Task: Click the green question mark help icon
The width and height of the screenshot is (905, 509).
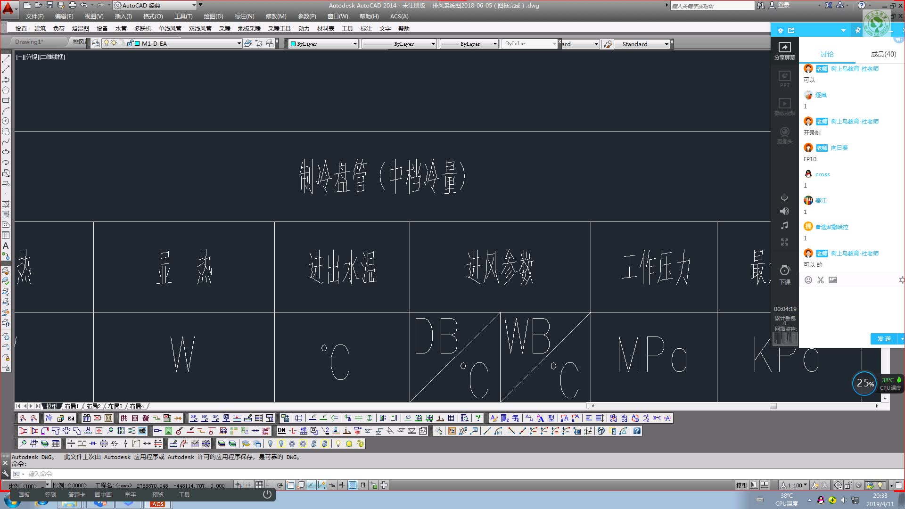Action: [x=478, y=418]
